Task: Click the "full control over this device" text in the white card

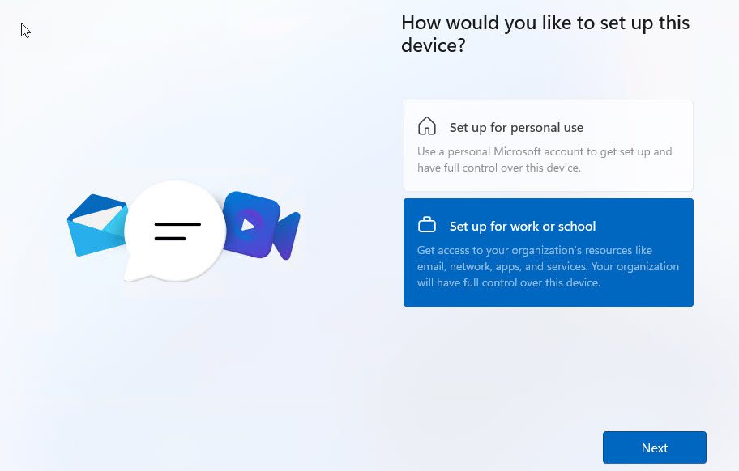Action: pos(498,168)
